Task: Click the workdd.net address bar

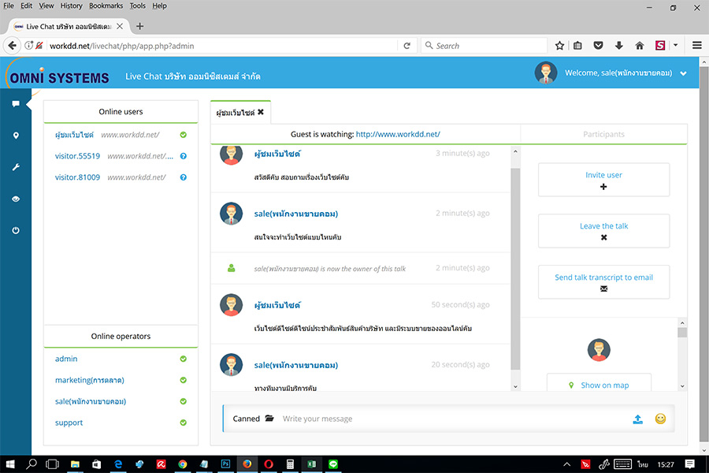Action: click(x=221, y=46)
